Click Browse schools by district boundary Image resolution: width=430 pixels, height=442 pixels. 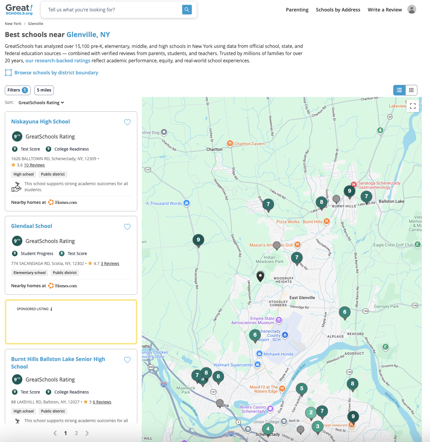click(x=56, y=73)
